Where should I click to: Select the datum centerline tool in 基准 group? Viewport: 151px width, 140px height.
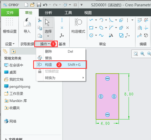(62, 20)
